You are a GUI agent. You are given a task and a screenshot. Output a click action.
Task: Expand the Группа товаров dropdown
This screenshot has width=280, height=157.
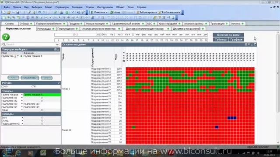click(x=22, y=95)
